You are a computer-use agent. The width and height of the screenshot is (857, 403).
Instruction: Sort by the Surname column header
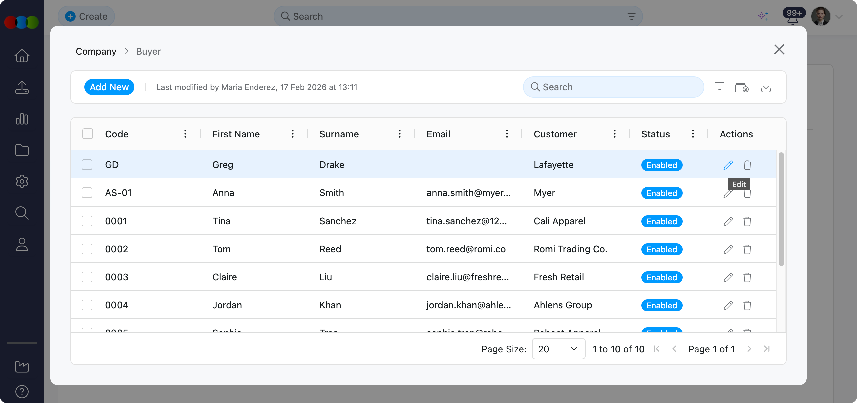pyautogui.click(x=339, y=134)
